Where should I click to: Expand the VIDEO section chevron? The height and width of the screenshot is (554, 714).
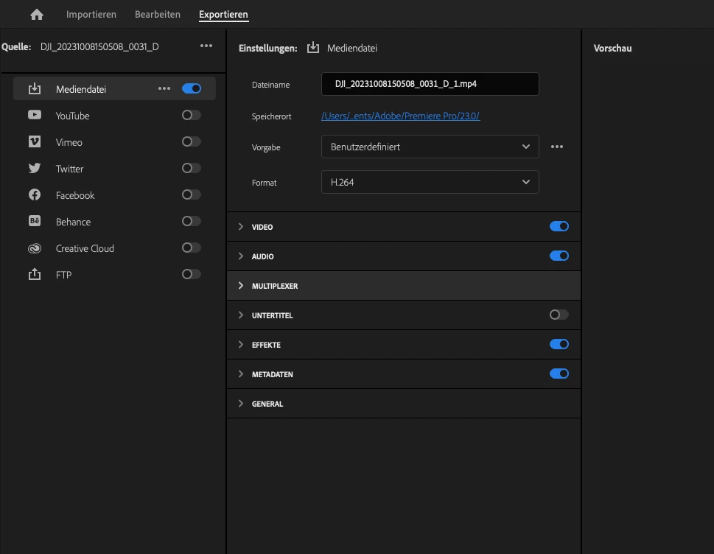point(241,227)
